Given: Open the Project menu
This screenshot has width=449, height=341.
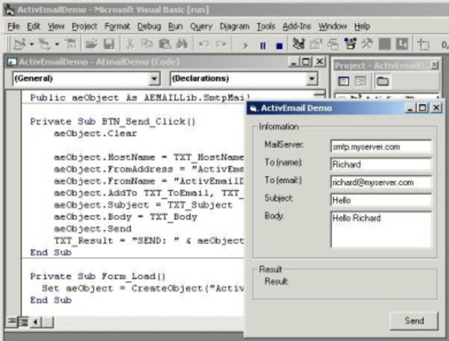Looking at the screenshot, I should [x=84, y=26].
